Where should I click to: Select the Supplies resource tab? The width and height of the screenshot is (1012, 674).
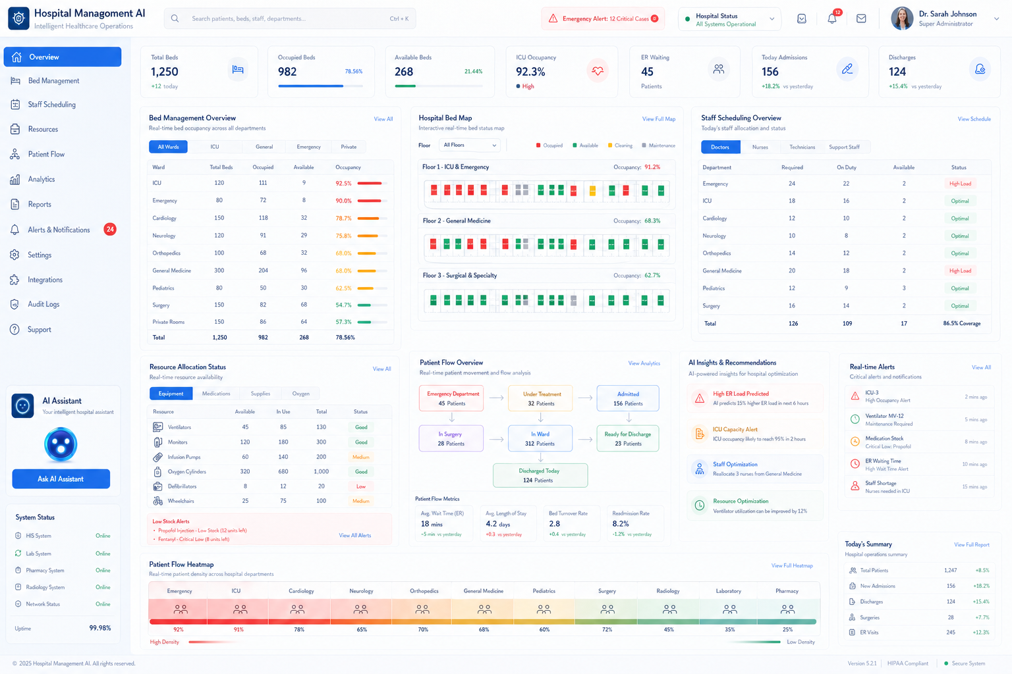pyautogui.click(x=260, y=394)
